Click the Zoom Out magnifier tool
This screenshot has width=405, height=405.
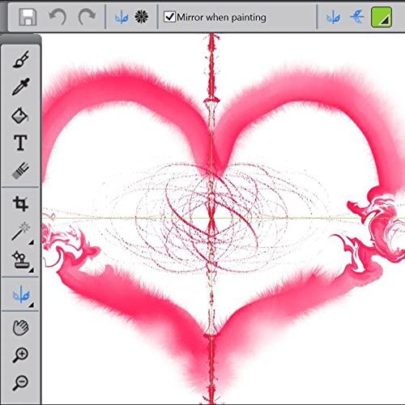click(20, 382)
